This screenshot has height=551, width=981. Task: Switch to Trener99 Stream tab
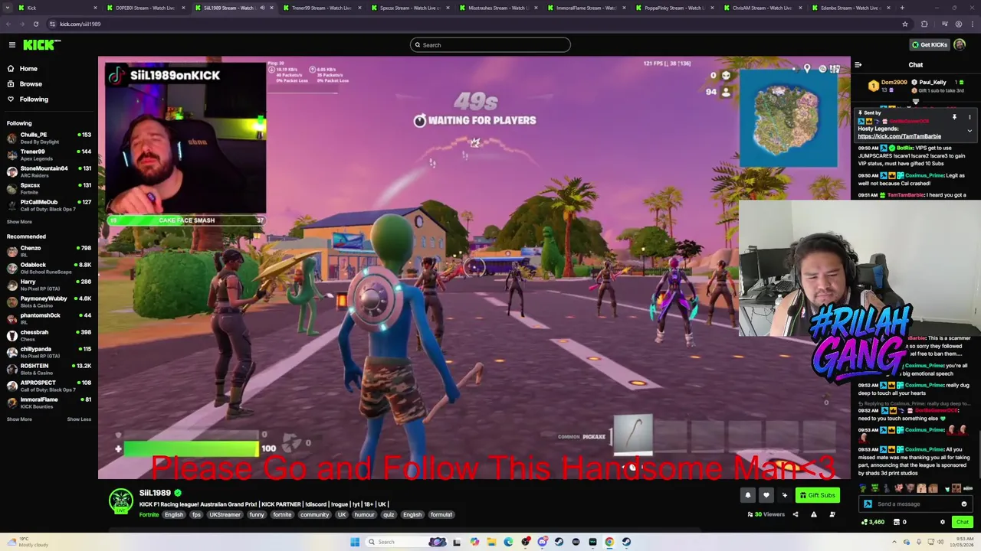coord(320,8)
